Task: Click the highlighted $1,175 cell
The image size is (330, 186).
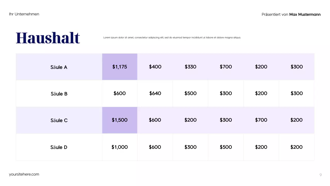Action: point(120,67)
